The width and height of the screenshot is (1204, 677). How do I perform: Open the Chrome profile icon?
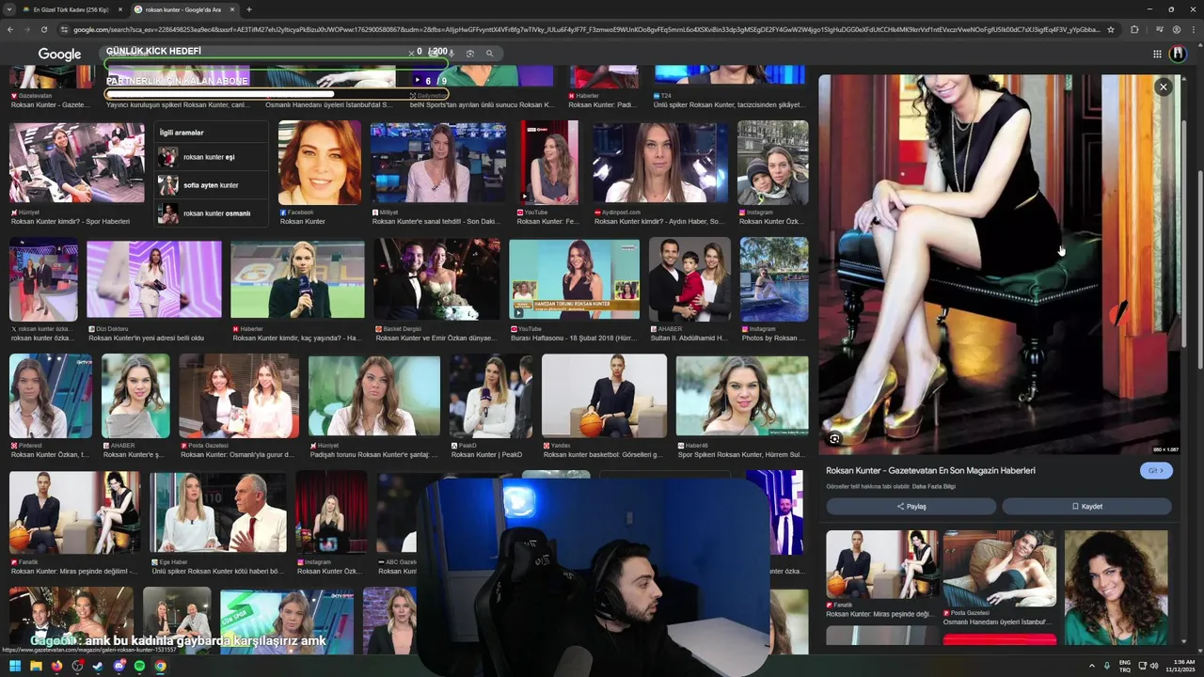1176,29
